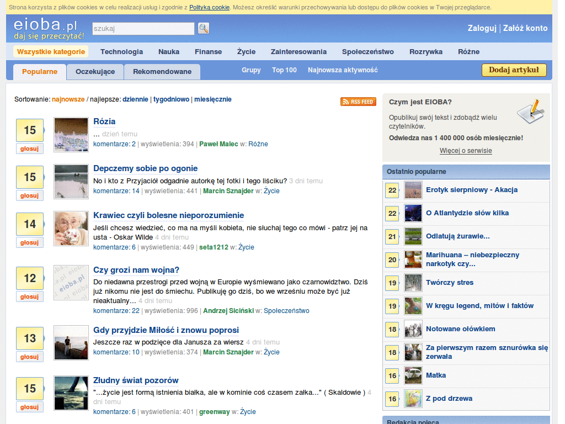The image size is (565, 424).
Task: Sort best articles dziennie
Action: 135,99
